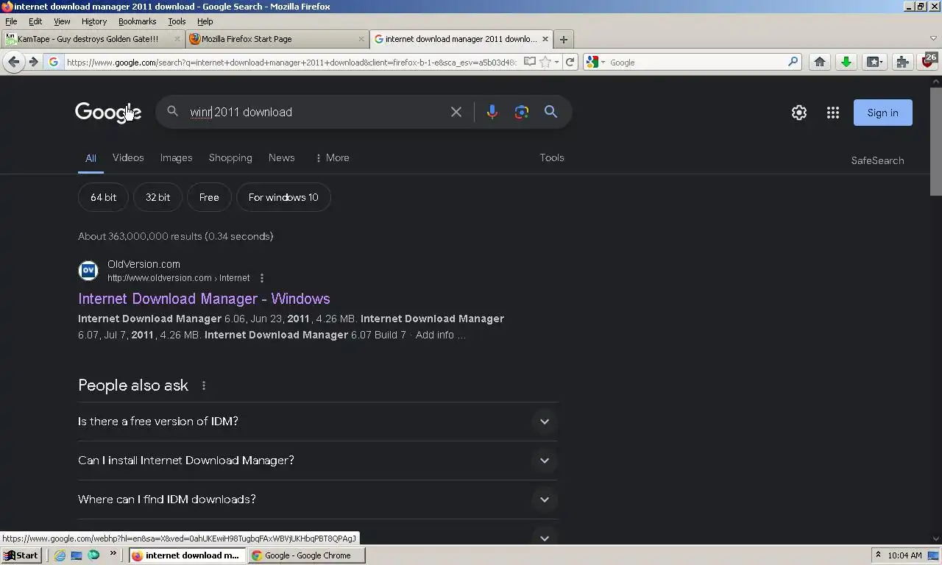The image size is (942, 565).
Task: Select the Videos search tab
Action: click(x=128, y=157)
